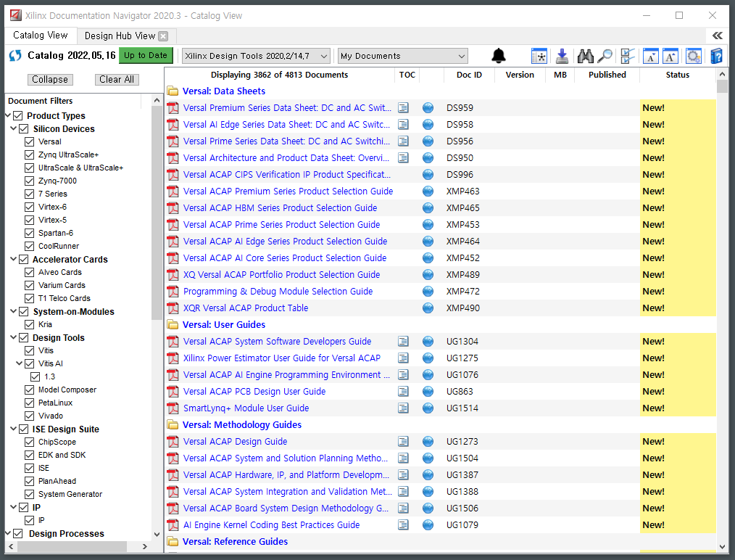Open the design hub window icon

(539, 57)
